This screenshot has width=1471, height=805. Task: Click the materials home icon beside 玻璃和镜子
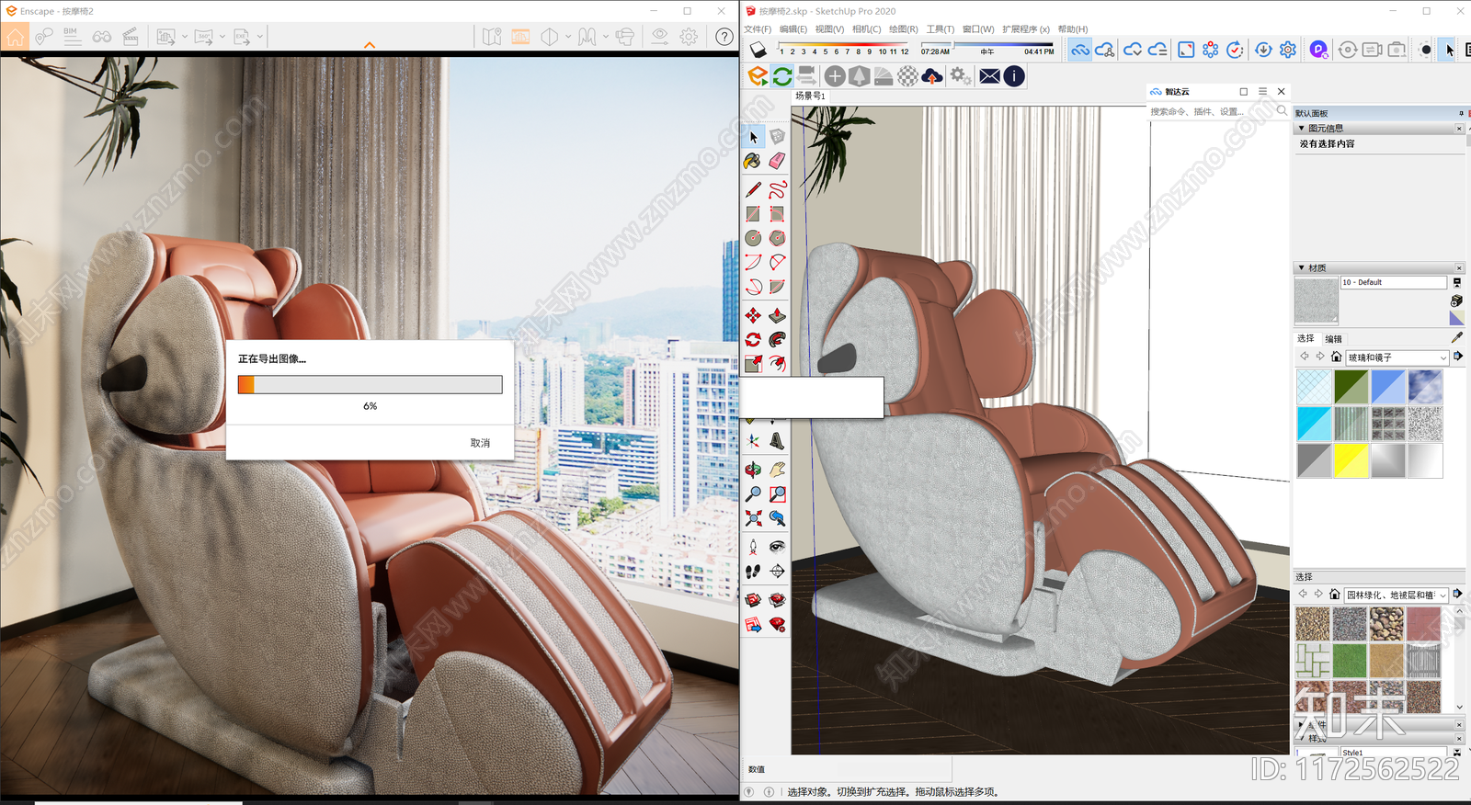1336,357
